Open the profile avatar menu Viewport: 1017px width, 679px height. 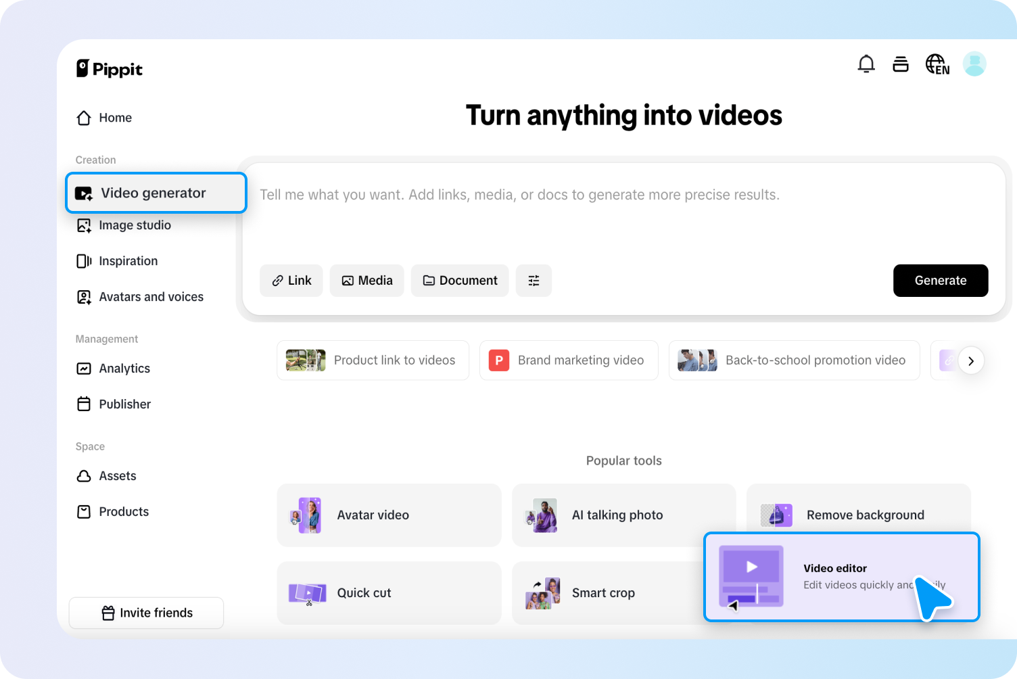[974, 63]
